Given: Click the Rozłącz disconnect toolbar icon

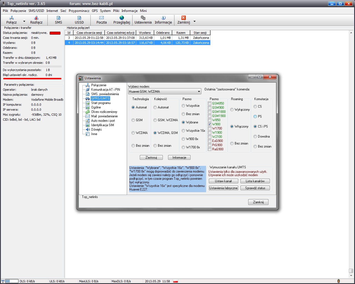Looking at the screenshot, I should pyautogui.click(x=36, y=18).
